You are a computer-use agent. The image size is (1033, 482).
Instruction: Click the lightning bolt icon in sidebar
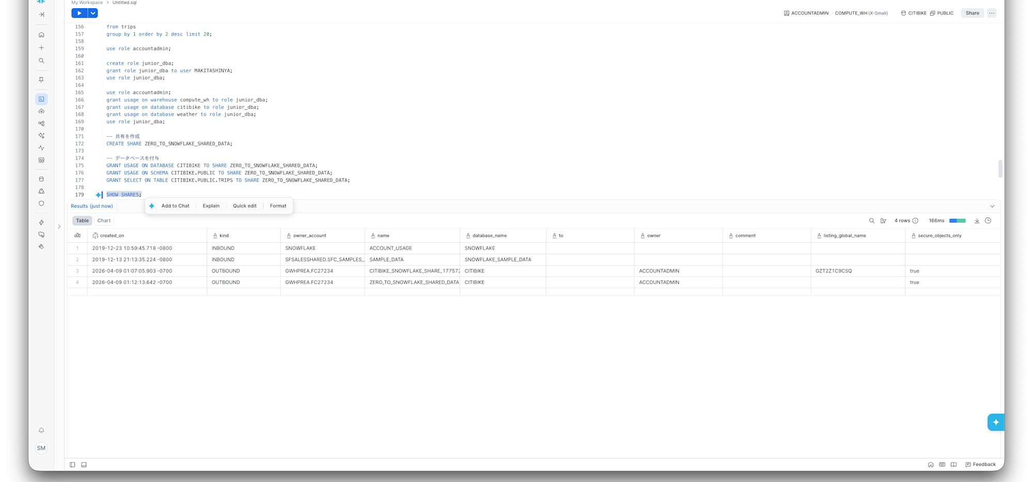(x=41, y=223)
